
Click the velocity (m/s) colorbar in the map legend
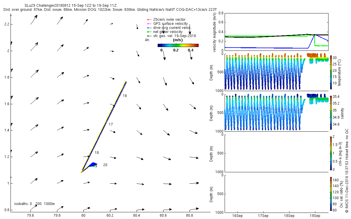click(x=178, y=45)
